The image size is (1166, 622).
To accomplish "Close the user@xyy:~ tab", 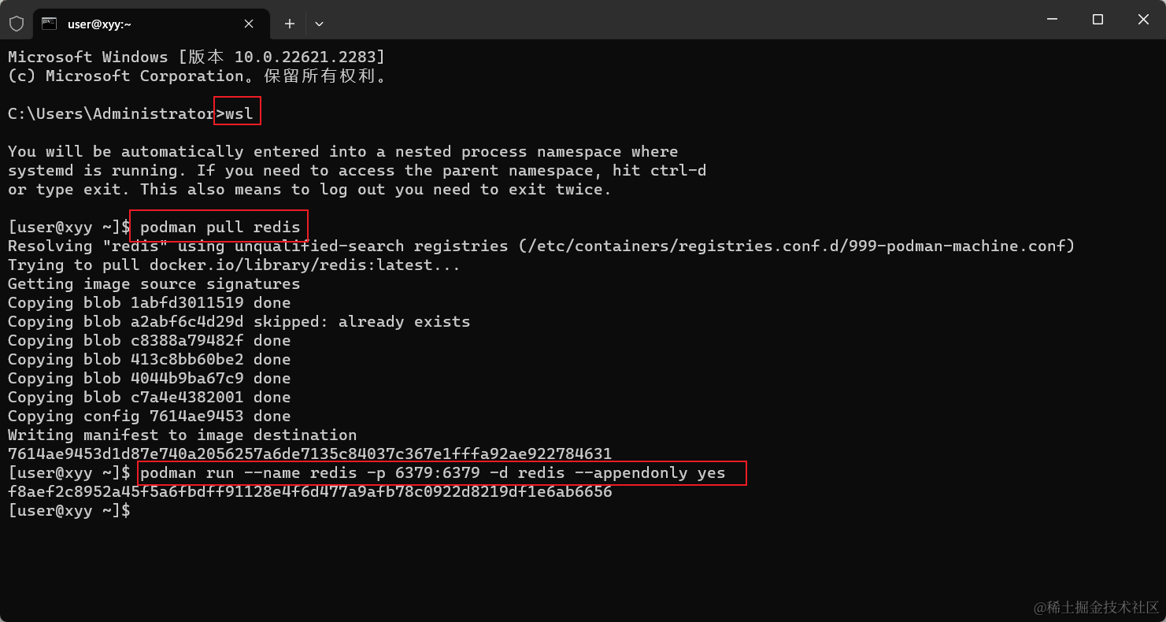I will [x=249, y=24].
